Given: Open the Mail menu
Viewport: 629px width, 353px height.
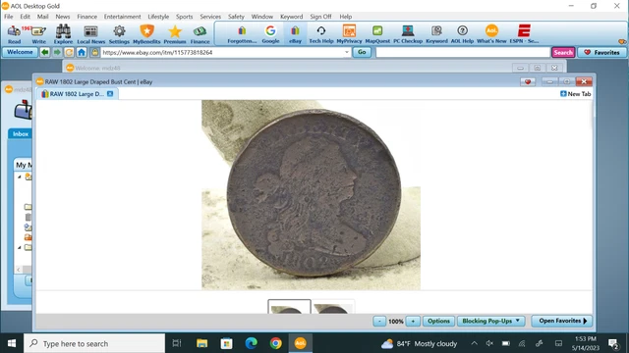Looking at the screenshot, I should click(42, 17).
